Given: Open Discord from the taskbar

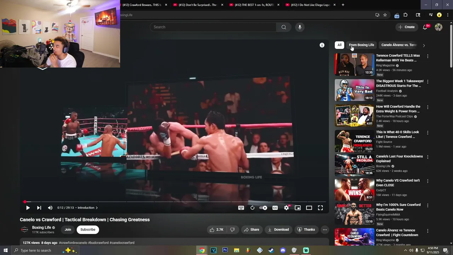Looking at the screenshot, I should pyautogui.click(x=283, y=250).
